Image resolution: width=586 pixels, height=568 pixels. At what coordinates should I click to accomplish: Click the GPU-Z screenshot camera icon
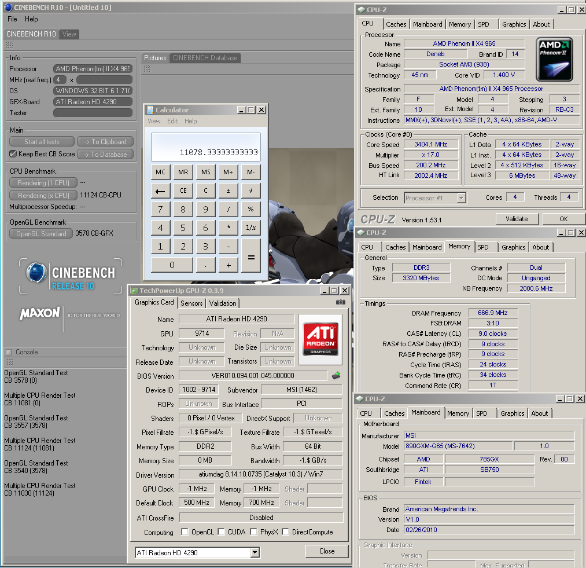[x=341, y=302]
